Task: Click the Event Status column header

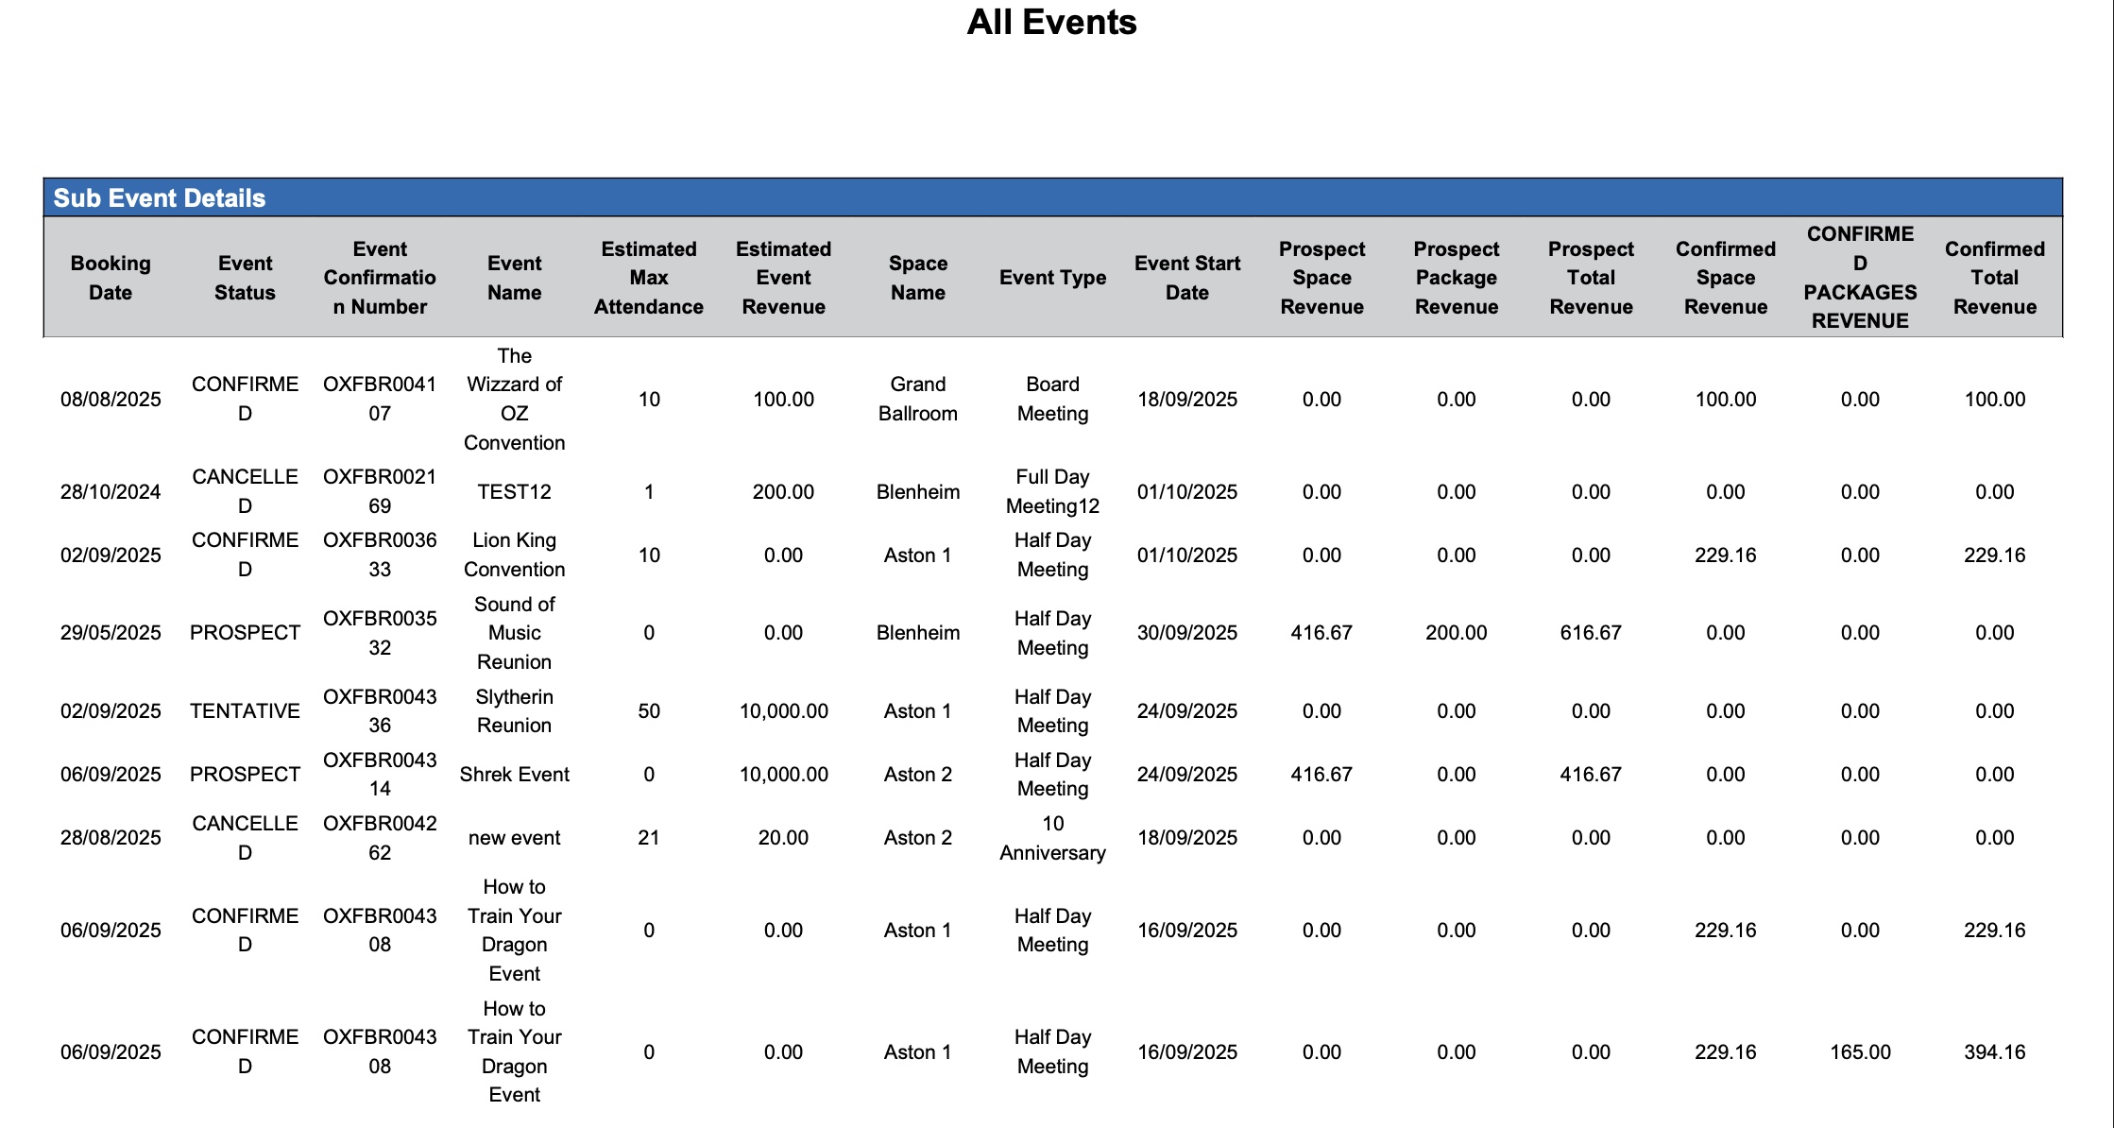Action: 245,278
